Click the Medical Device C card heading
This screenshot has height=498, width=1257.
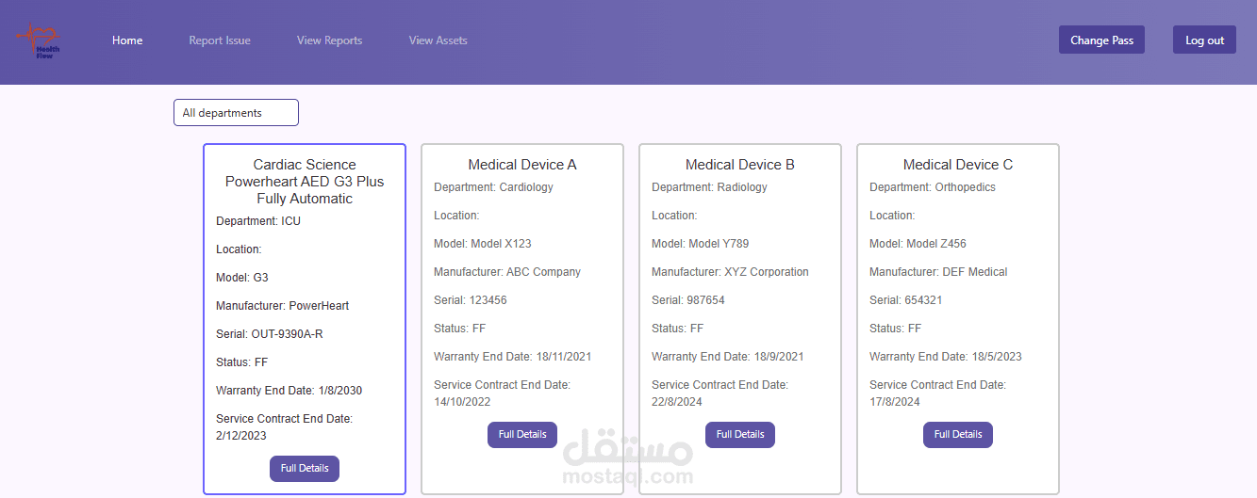[958, 165]
